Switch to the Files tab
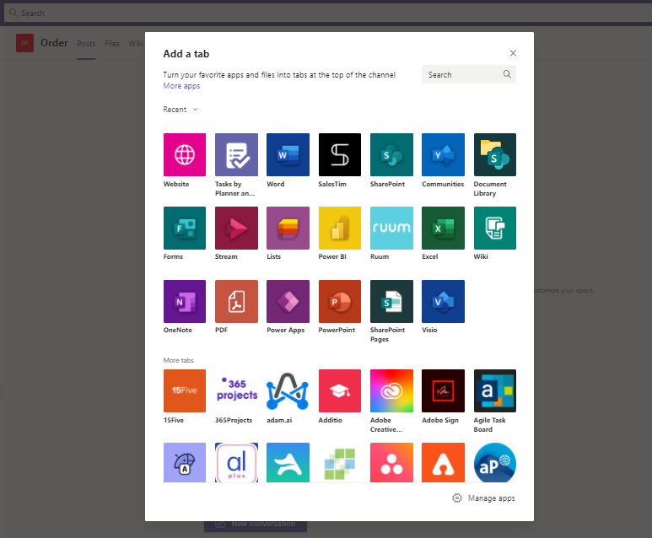The height and width of the screenshot is (538, 652). tap(112, 44)
